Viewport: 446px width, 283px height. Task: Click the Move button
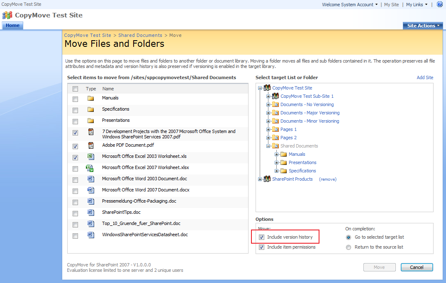coord(380,267)
